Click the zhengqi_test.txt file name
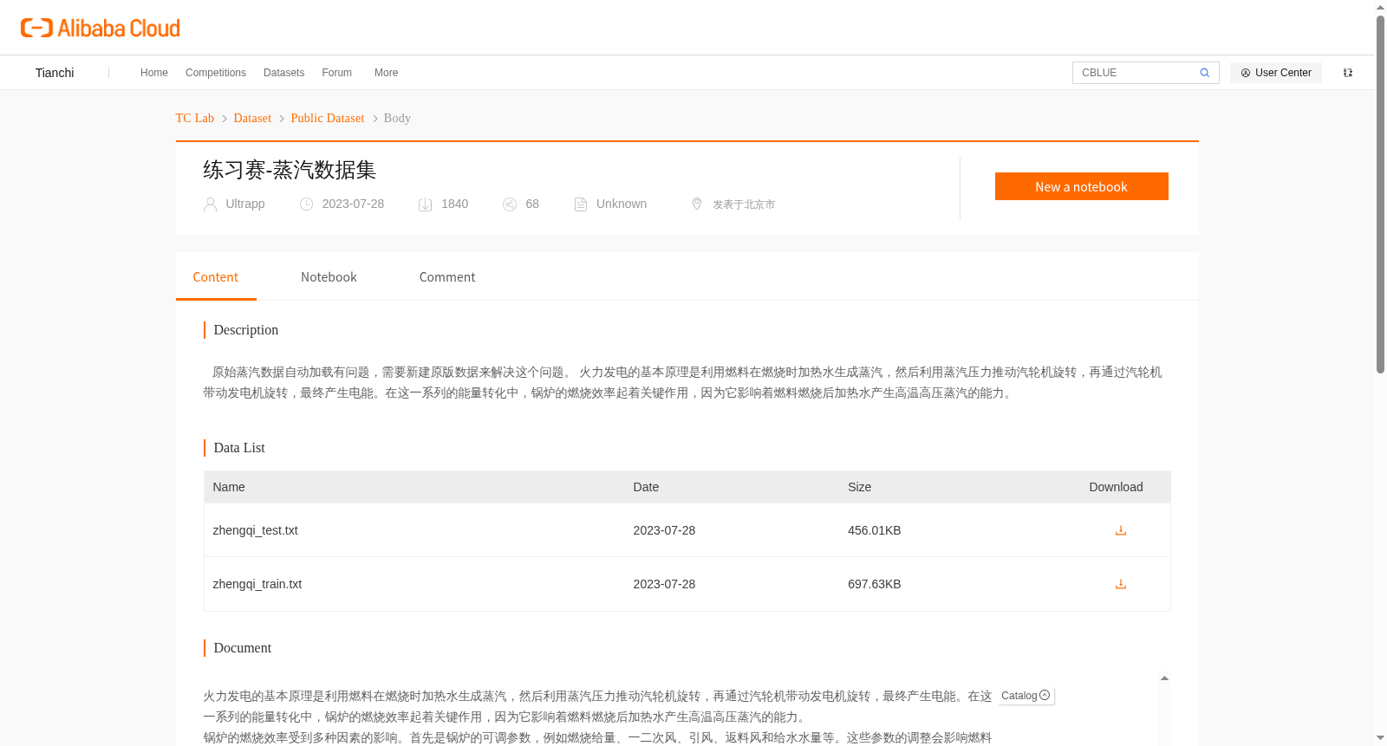The width and height of the screenshot is (1387, 746). 256,530
